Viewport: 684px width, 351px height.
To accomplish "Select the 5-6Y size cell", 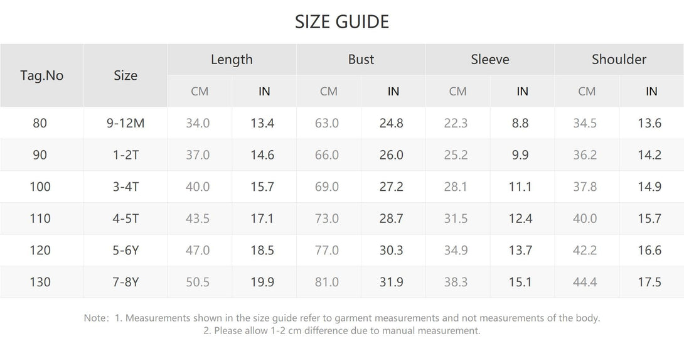I will coord(126,251).
